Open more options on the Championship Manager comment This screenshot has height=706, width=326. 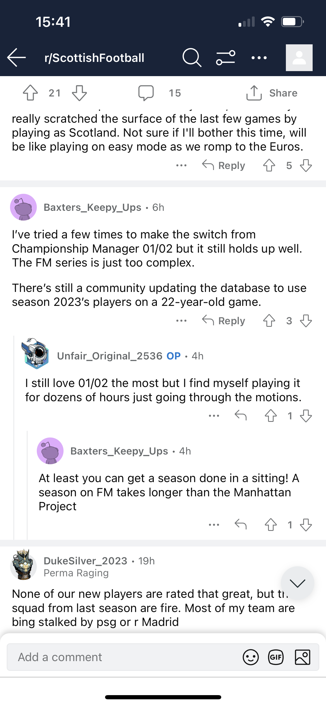coord(181,321)
